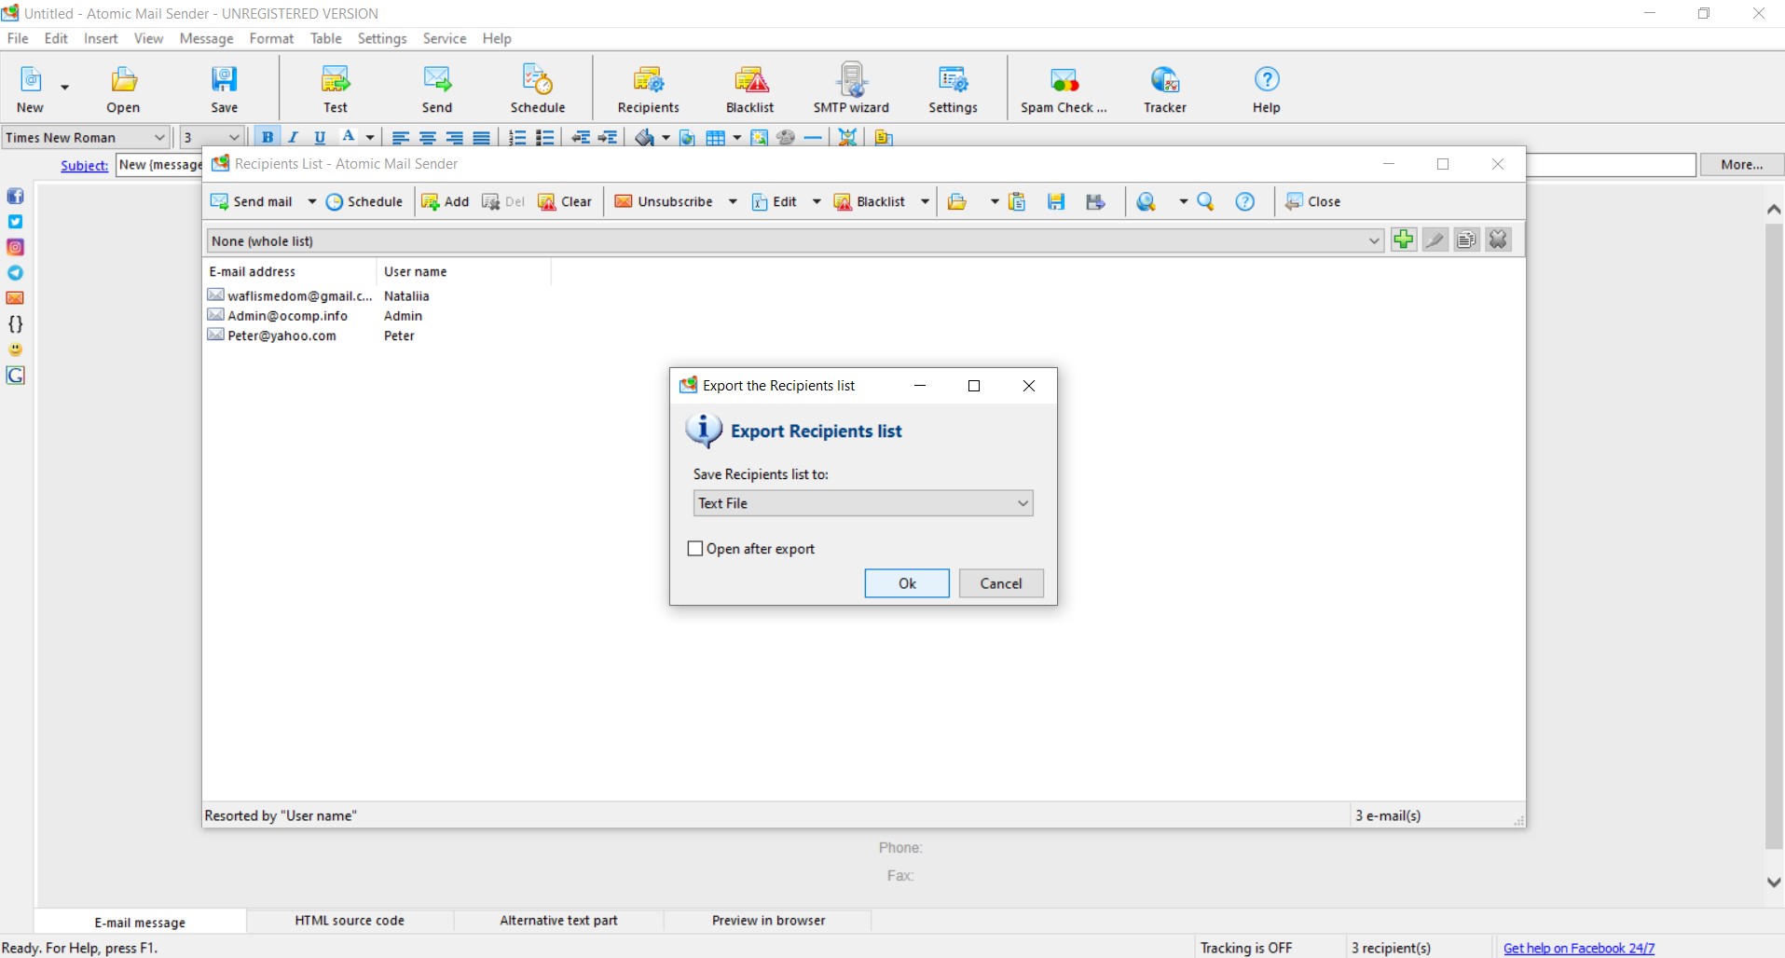The width and height of the screenshot is (1785, 958).
Task: Click the open folder icon in Recipients List toolbar
Action: [x=957, y=201]
